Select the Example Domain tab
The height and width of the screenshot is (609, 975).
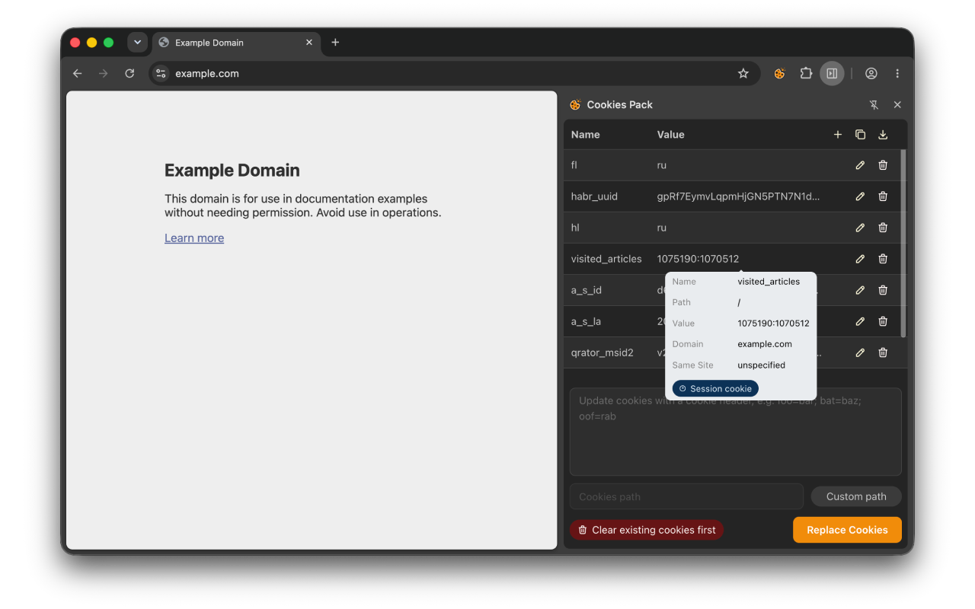[x=236, y=43]
